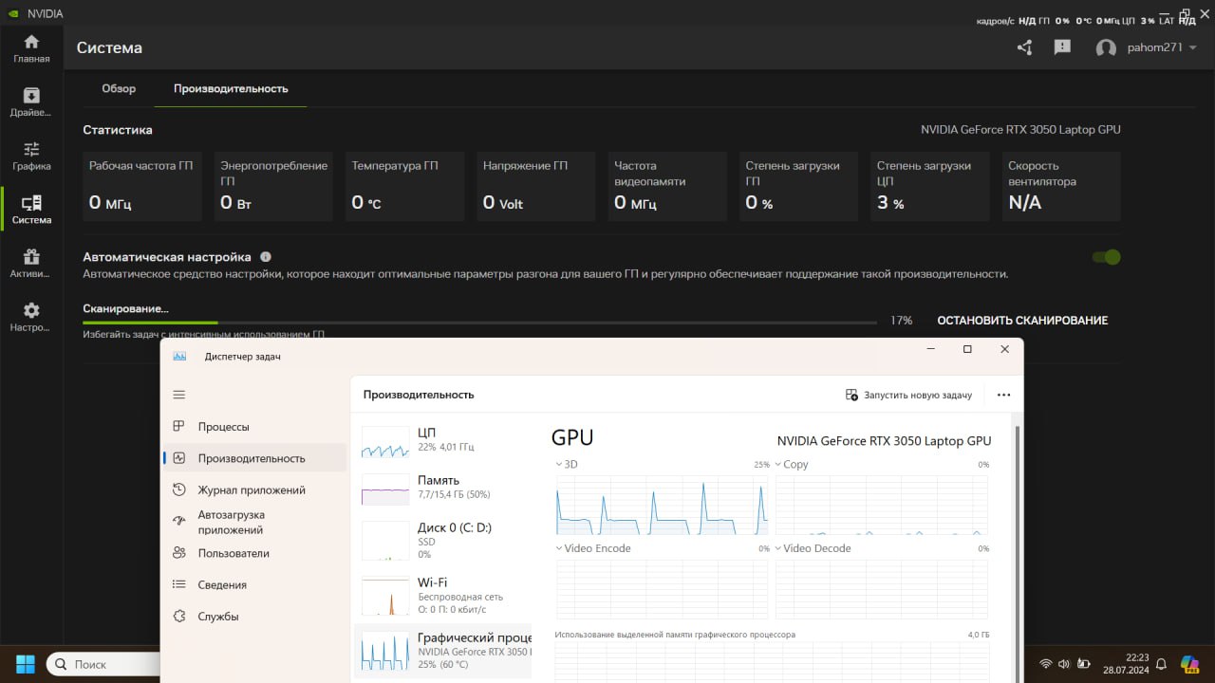The image size is (1215, 683).
Task: Click the Журнал приложений history icon
Action: [179, 490]
